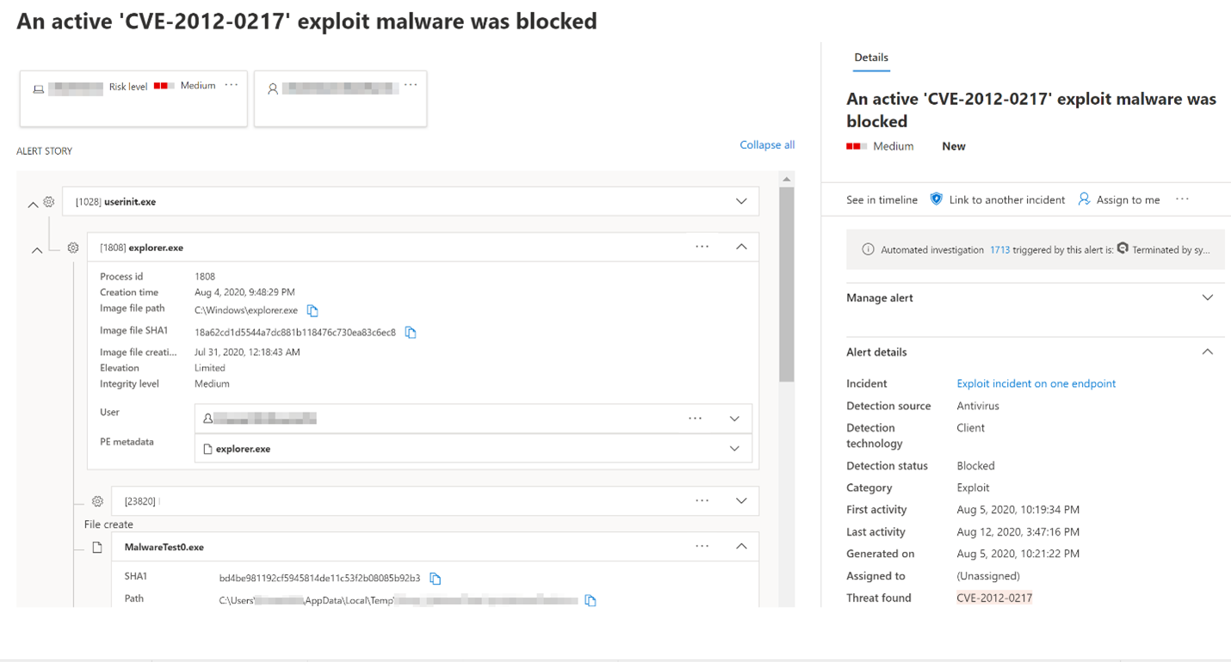Expand the PE metadata explorer.exe entry
The height and width of the screenshot is (662, 1231).
(734, 448)
